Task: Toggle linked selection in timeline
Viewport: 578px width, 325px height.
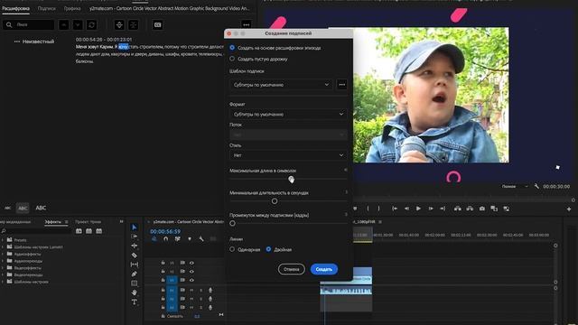Action: pyautogui.click(x=178, y=238)
